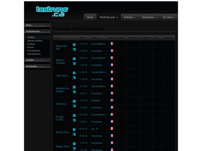This screenshot has width=202, height=151.
Task: Open the Chuo Street level link
Action: [62, 75]
